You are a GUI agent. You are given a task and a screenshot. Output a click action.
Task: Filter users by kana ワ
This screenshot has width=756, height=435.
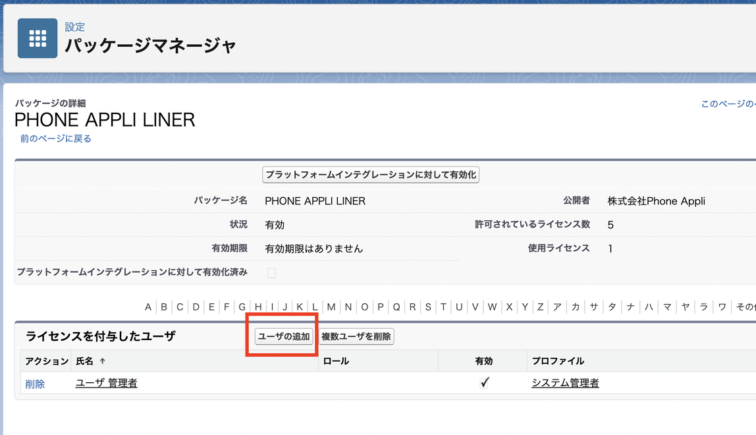coord(722,307)
